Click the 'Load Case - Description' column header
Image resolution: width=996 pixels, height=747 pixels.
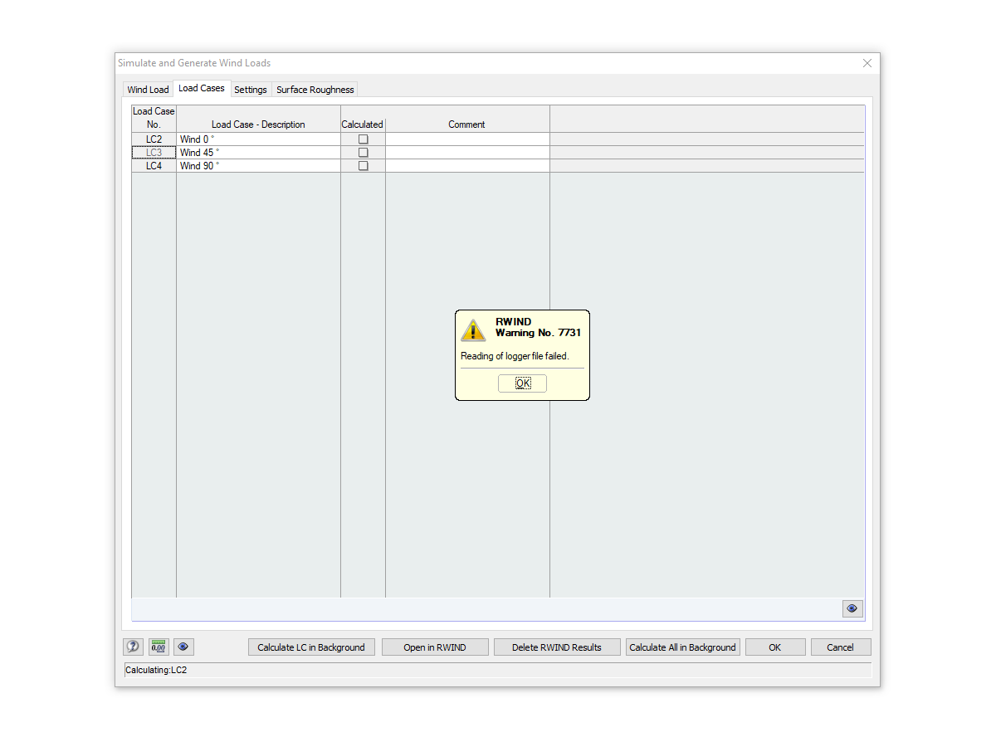[x=258, y=124]
